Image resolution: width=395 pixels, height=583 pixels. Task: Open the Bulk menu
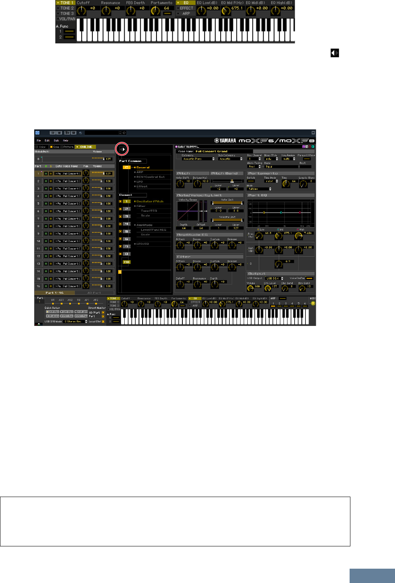pyautogui.click(x=57, y=140)
